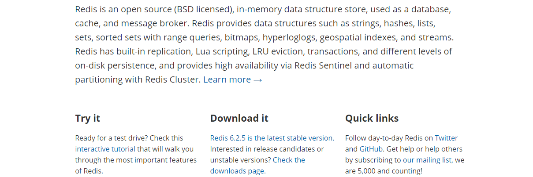This screenshot has height=177, width=533.
Task: Click the Lua scripting text
Action: point(222,51)
